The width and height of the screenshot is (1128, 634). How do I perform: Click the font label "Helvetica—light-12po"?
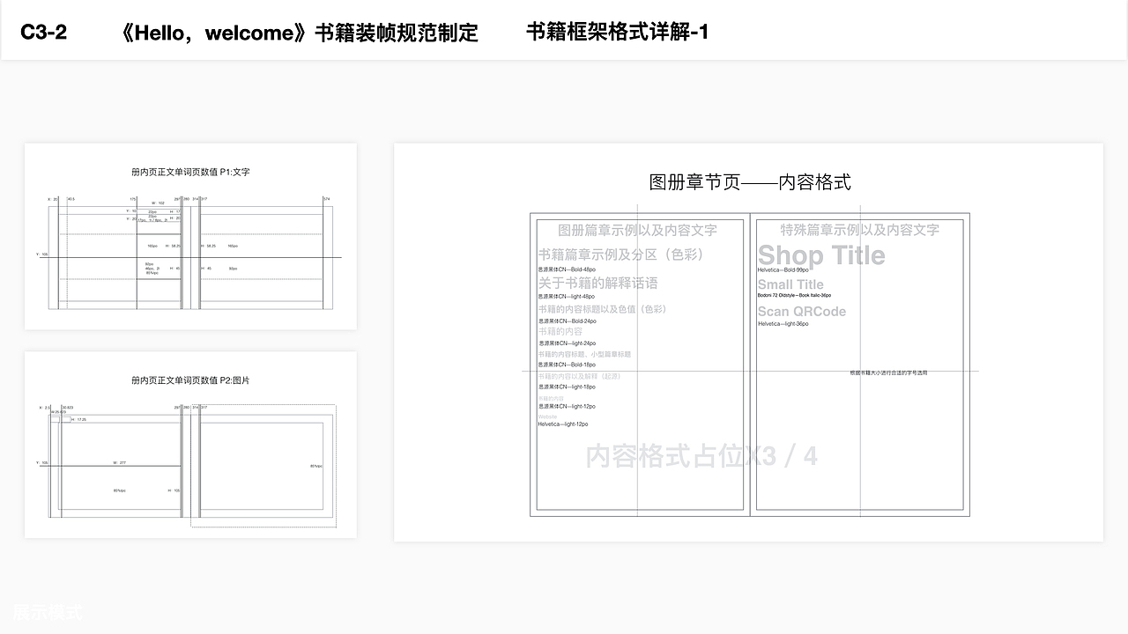pyautogui.click(x=562, y=424)
